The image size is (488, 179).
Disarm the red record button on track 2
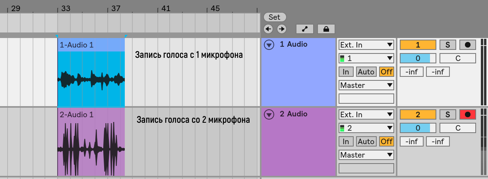point(468,114)
